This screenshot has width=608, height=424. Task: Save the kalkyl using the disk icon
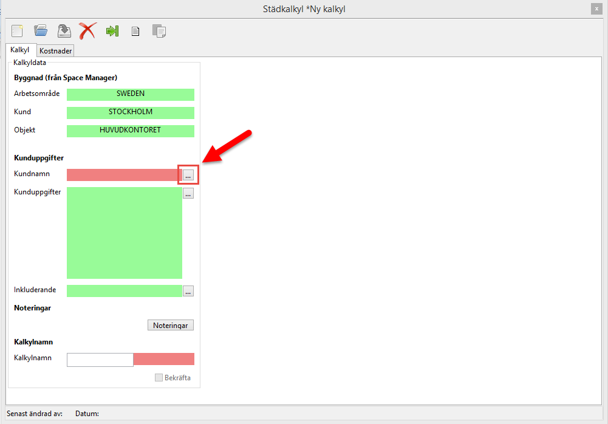[64, 31]
